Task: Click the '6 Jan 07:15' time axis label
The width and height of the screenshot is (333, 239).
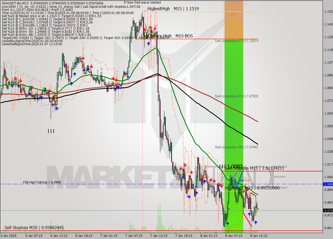Action: coord(34,236)
